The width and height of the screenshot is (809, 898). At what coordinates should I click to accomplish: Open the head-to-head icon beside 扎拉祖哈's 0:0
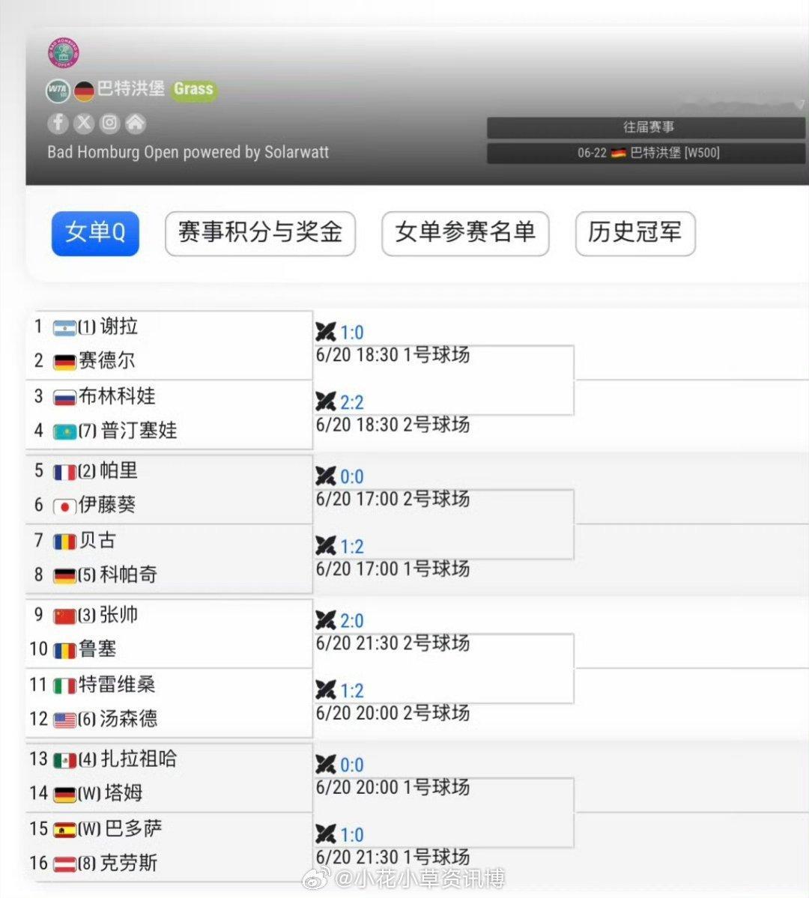(x=325, y=764)
